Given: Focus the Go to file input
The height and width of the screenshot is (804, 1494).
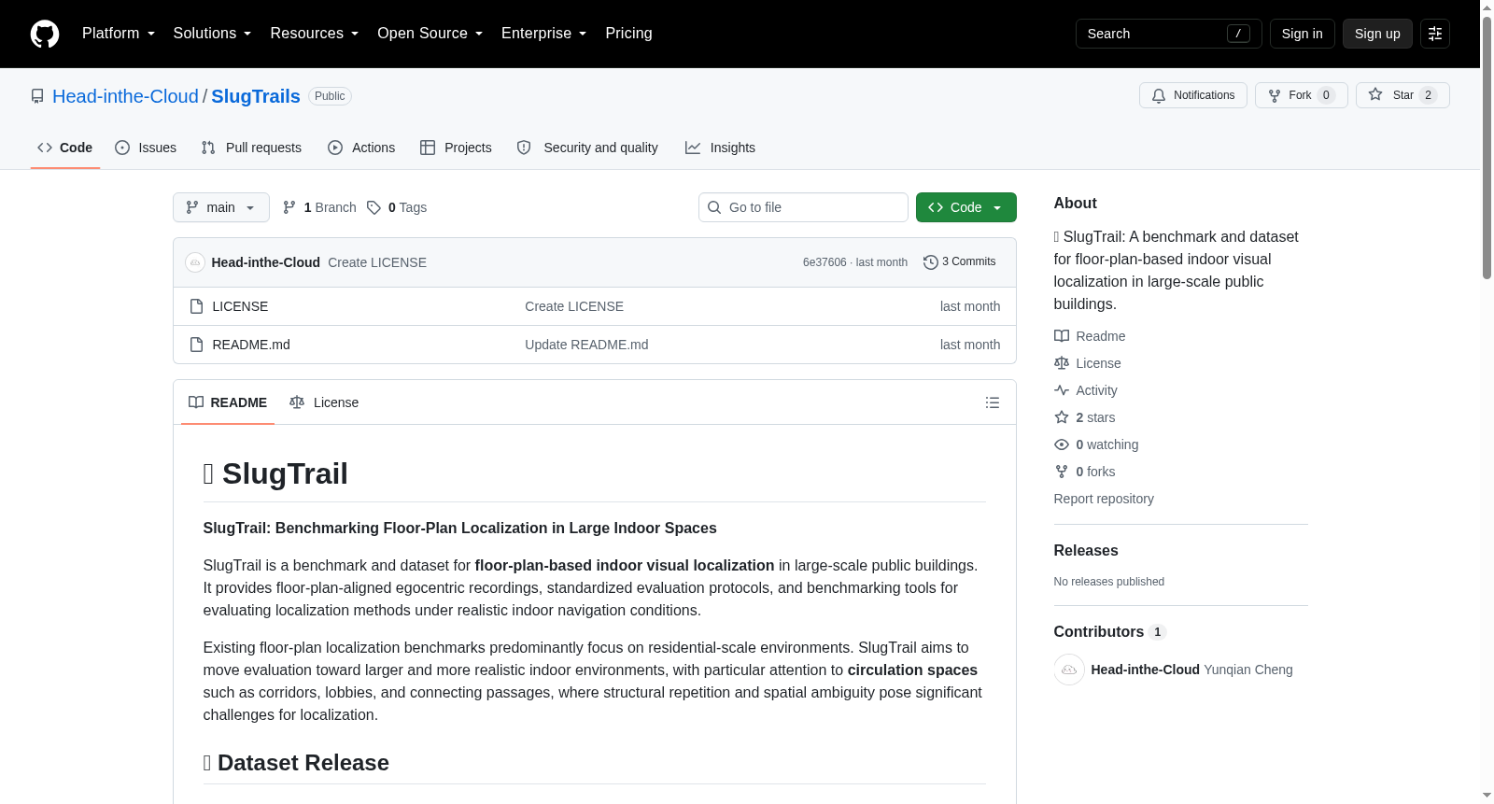Looking at the screenshot, I should tap(803, 207).
